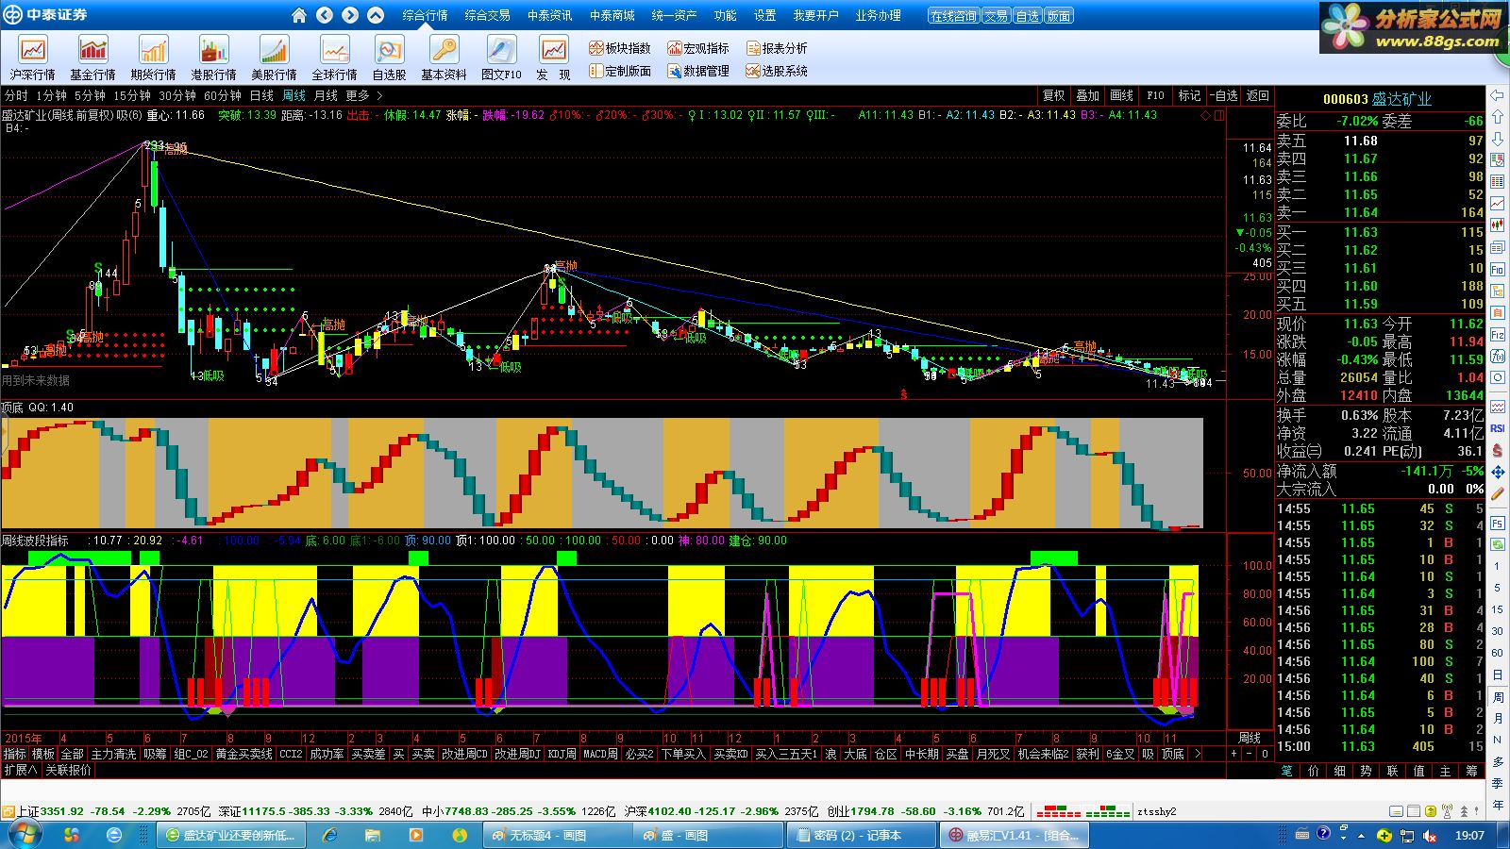Open 沪深行情 market quotes icon
This screenshot has width=1510, height=849.
point(33,58)
